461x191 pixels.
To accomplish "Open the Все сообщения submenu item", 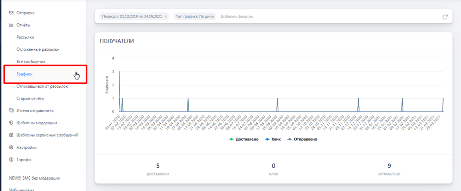I will click(x=31, y=62).
